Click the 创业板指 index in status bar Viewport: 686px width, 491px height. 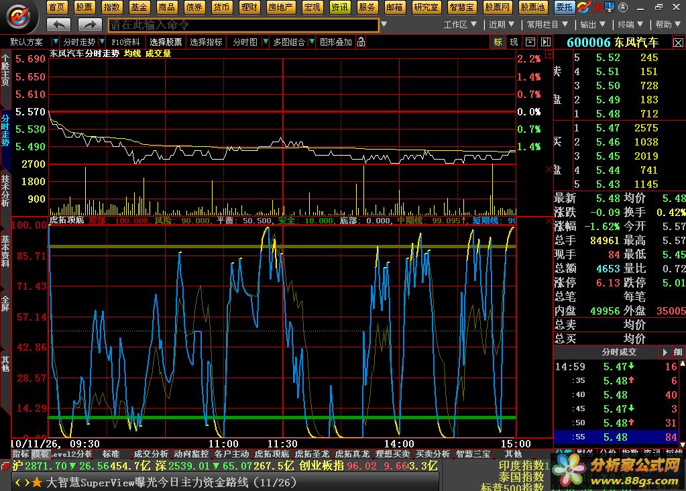(367, 466)
